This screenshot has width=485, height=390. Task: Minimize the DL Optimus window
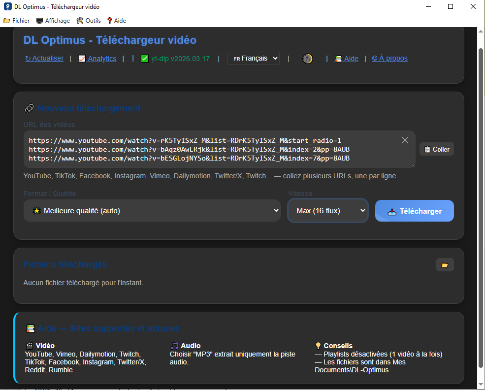point(428,6)
